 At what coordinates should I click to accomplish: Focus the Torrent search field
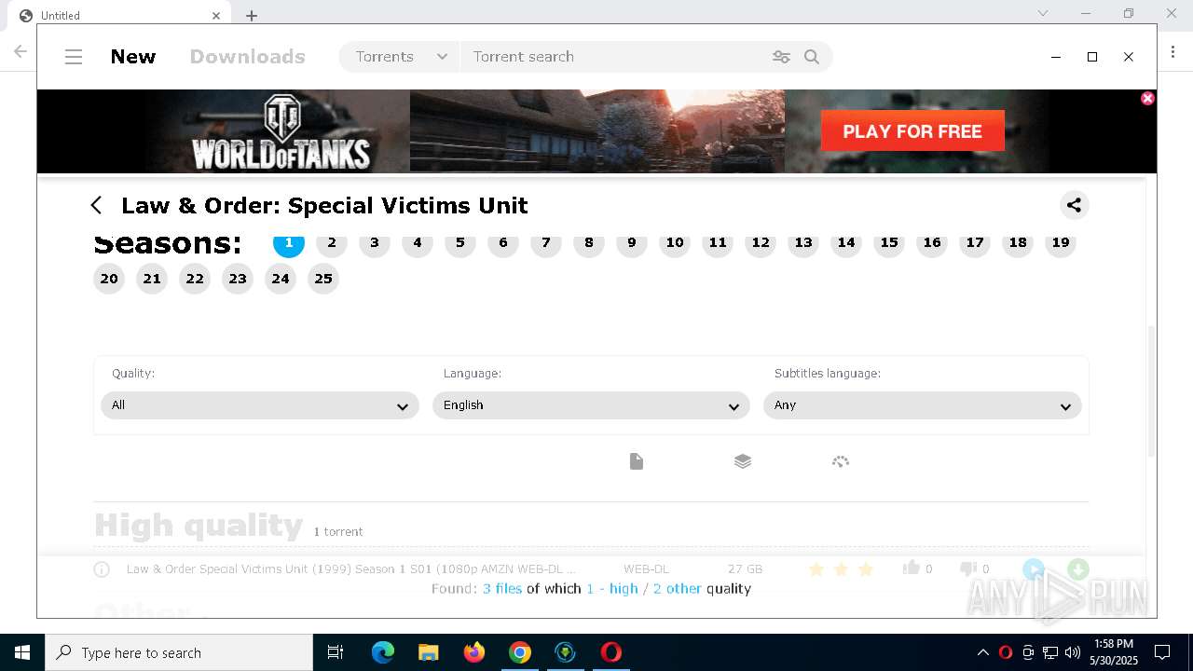pos(615,57)
